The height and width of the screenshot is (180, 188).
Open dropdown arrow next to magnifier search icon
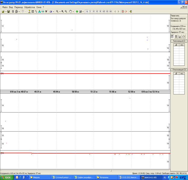click(x=60, y=11)
